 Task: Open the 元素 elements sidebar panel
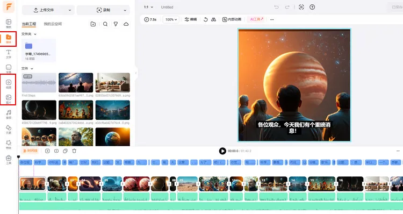tap(9, 130)
